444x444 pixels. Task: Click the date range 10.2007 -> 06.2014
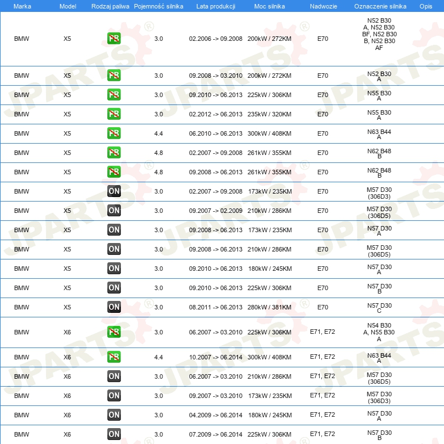[216, 357]
